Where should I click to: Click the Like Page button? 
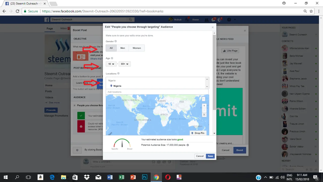(x=230, y=51)
